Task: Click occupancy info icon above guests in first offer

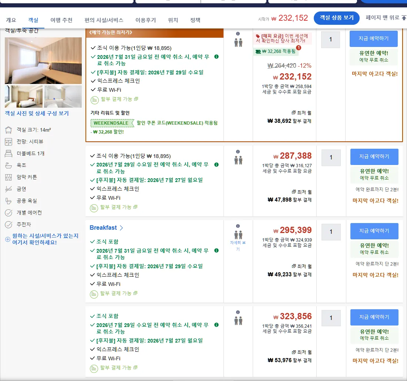Action: [x=238, y=34]
